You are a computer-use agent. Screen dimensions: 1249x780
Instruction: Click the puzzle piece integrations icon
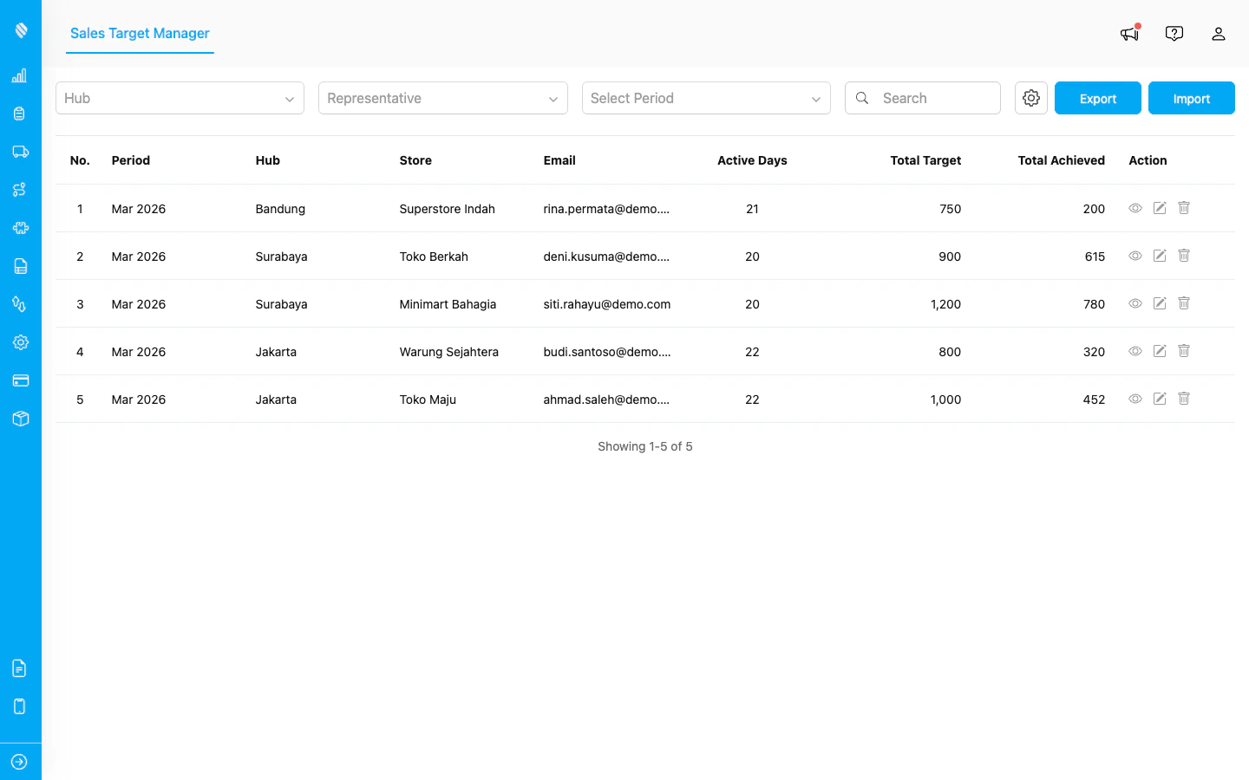[x=20, y=228]
